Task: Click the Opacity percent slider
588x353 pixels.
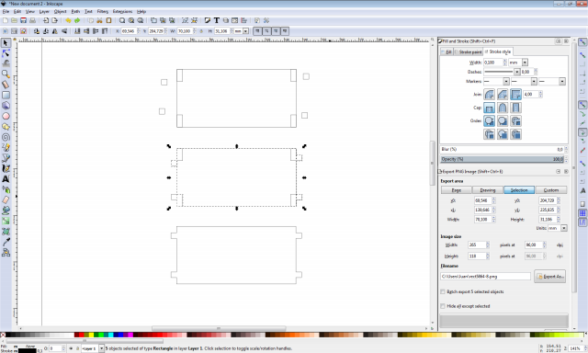Action: 502,159
